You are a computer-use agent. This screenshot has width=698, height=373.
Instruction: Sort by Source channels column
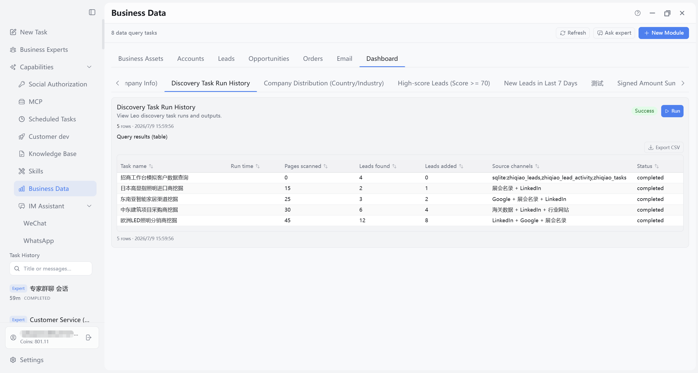[537, 166]
